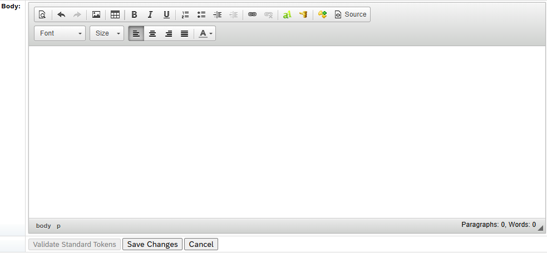Select the 'body' element path
547x253 pixels.
click(x=43, y=226)
